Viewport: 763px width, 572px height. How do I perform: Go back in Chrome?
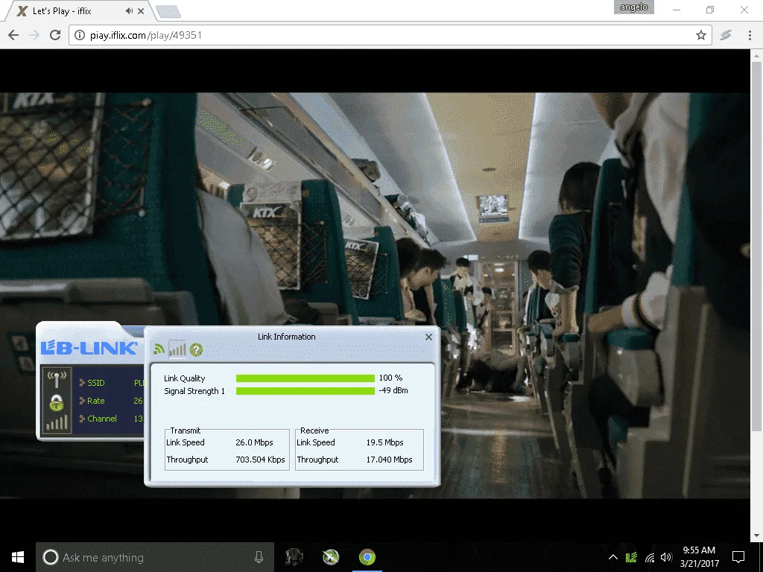click(x=13, y=35)
